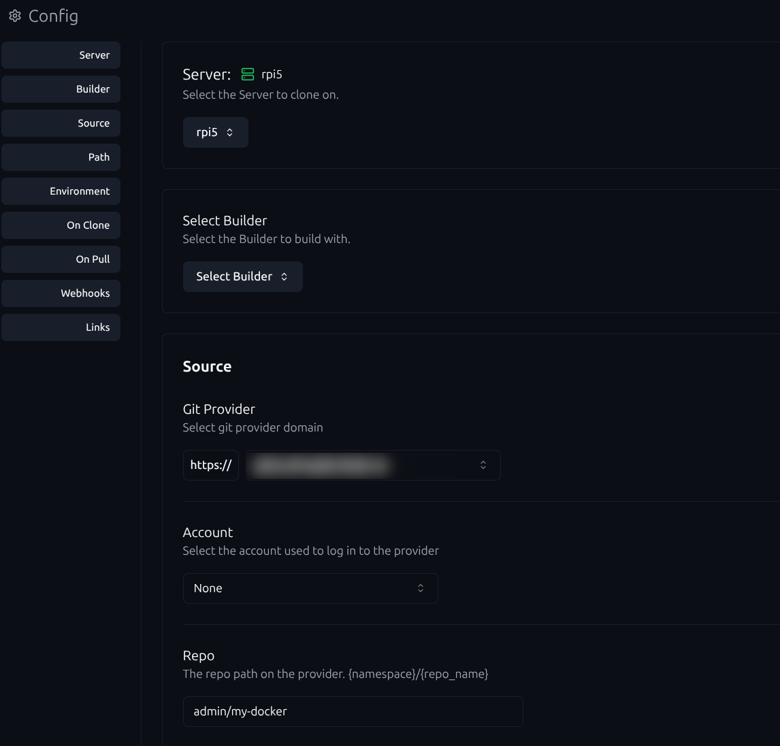Select the Source sidebar item

[61, 123]
